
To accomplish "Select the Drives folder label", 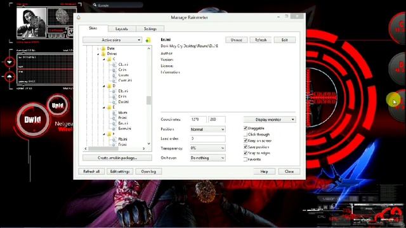I will [112, 54].
